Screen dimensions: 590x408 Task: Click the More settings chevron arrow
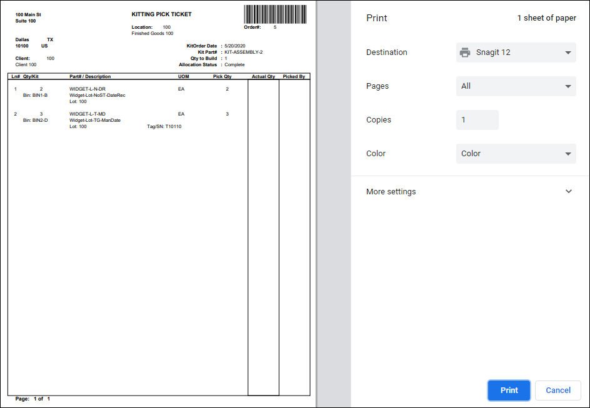click(x=568, y=192)
